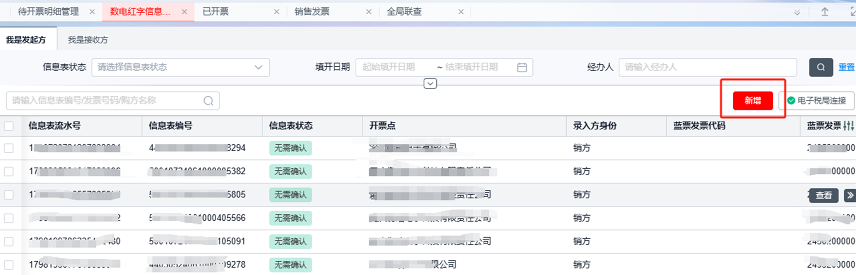Focus the 经办人 input field
Screen dimensions: 856x275
click(707, 67)
